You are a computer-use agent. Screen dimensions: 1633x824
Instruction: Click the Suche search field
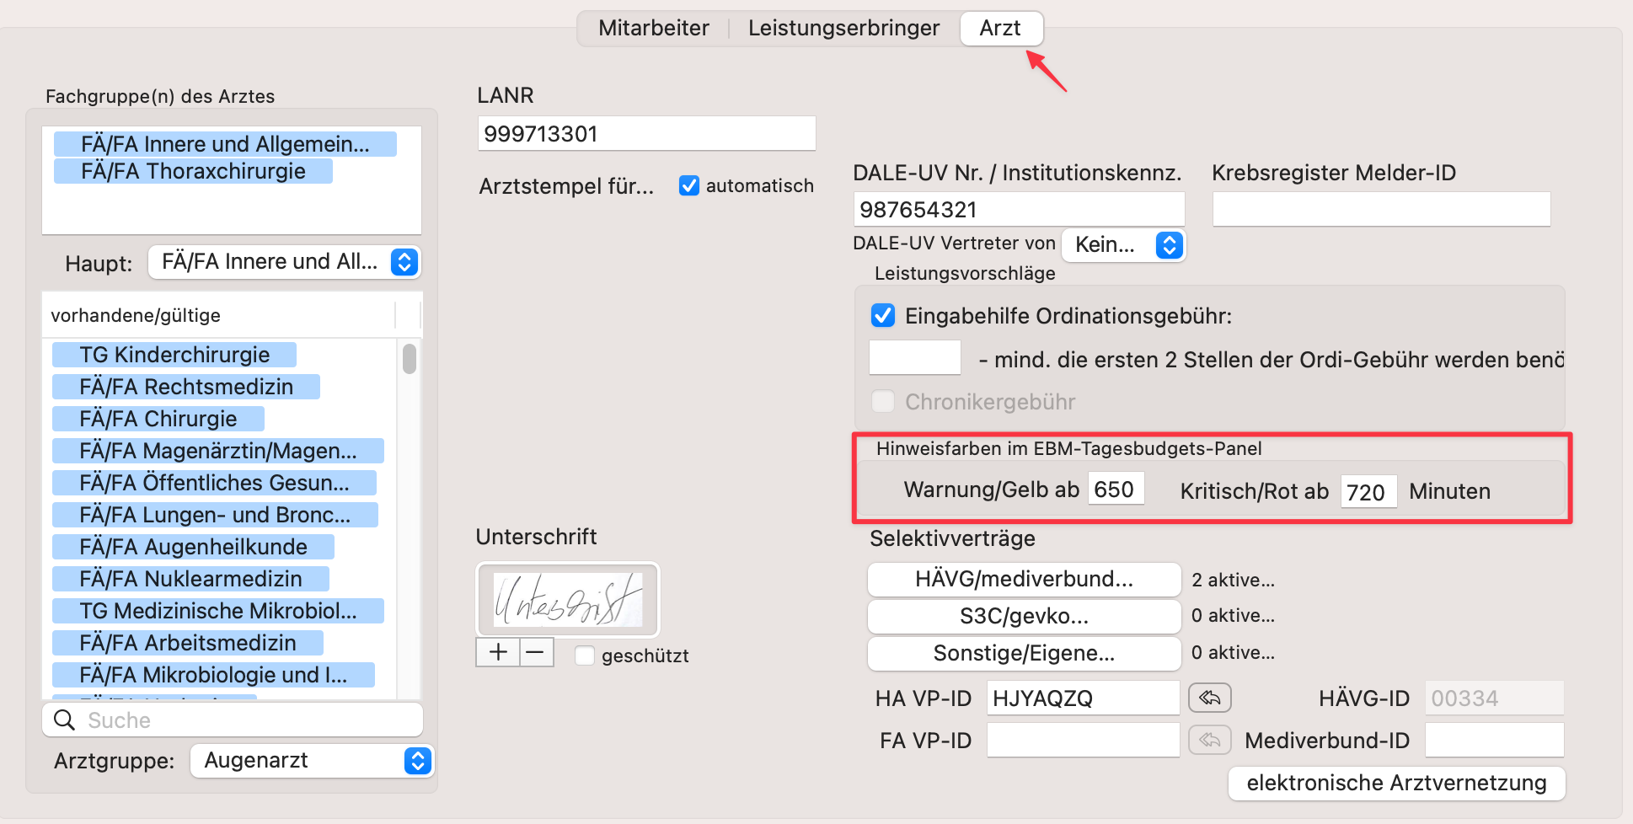pyautogui.click(x=233, y=720)
